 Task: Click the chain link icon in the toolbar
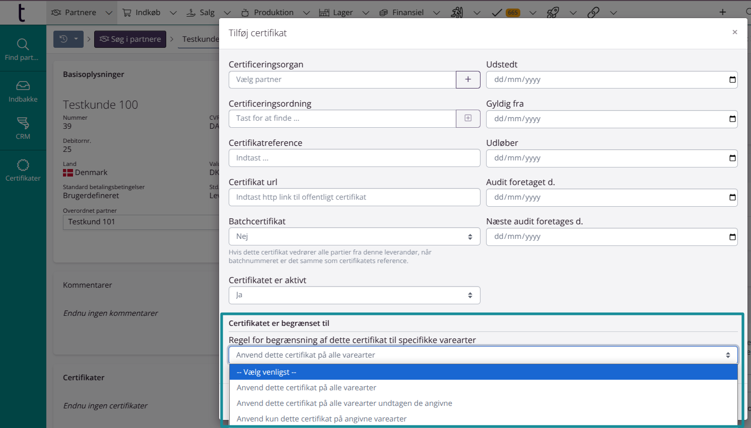pos(593,12)
